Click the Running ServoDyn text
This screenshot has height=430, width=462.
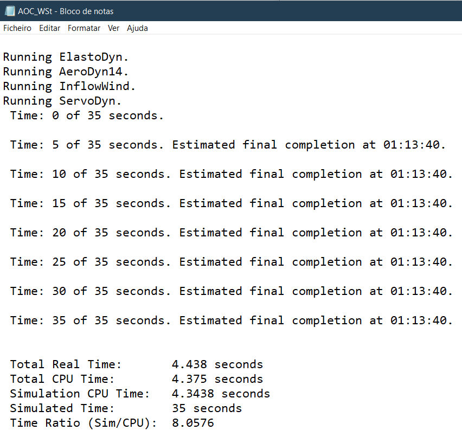(x=63, y=100)
